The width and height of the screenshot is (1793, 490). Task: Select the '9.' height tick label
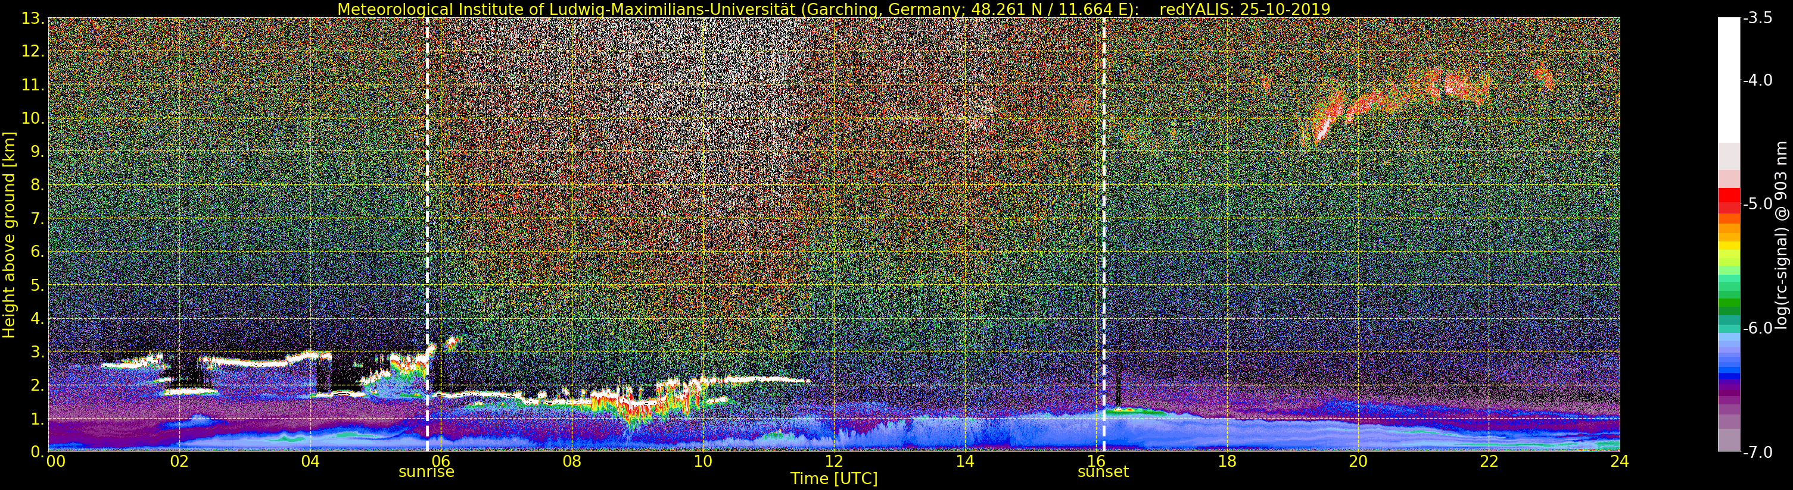(x=36, y=152)
